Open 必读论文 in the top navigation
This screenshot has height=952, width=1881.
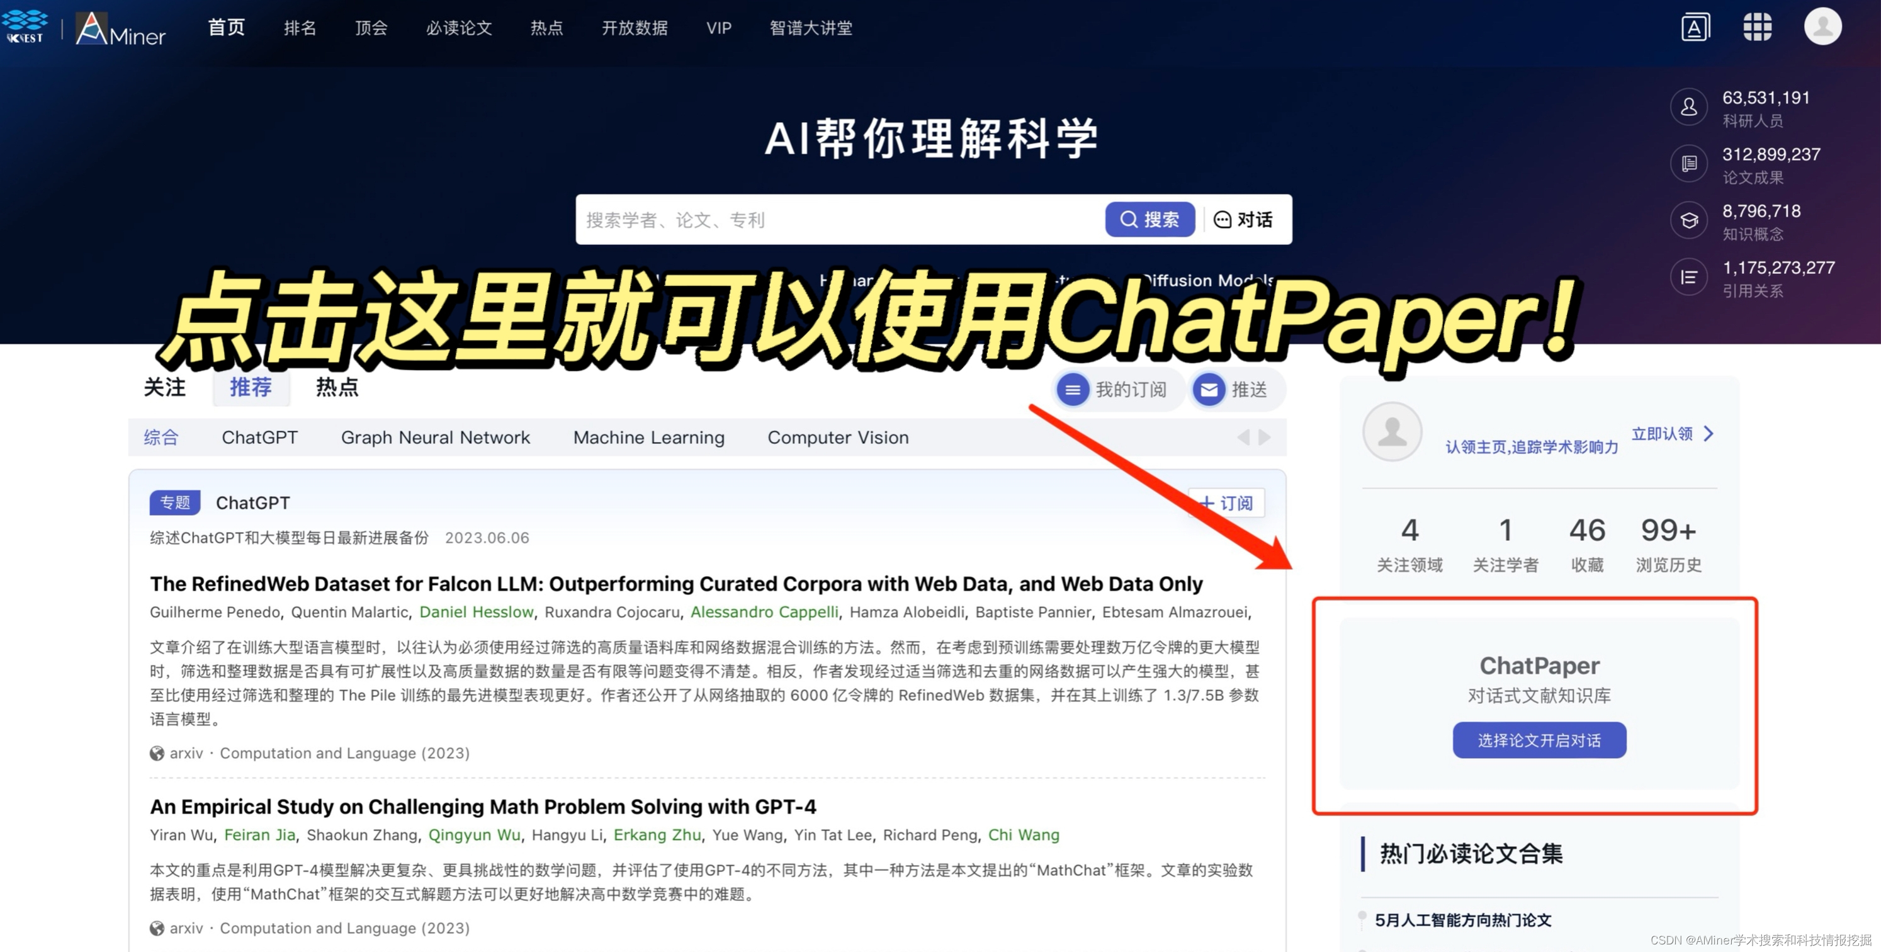click(460, 28)
